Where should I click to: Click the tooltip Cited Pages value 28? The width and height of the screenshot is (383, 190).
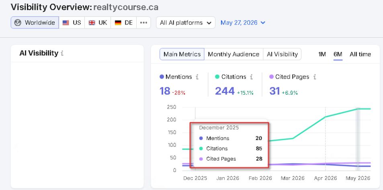(x=259, y=159)
